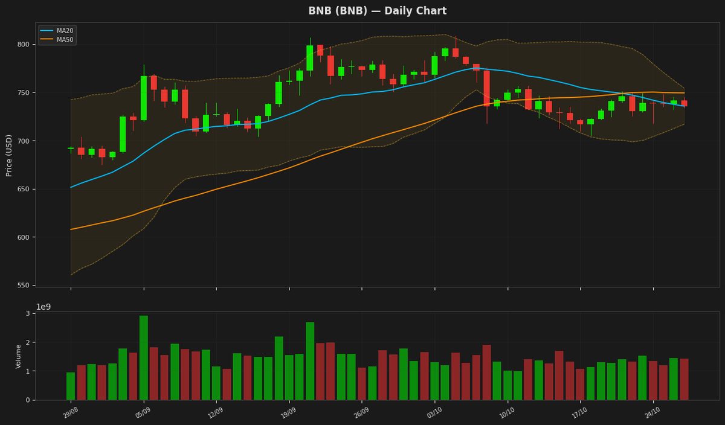725x425 pixels.
Task: Select the 03/10 date label
Action: (x=434, y=412)
